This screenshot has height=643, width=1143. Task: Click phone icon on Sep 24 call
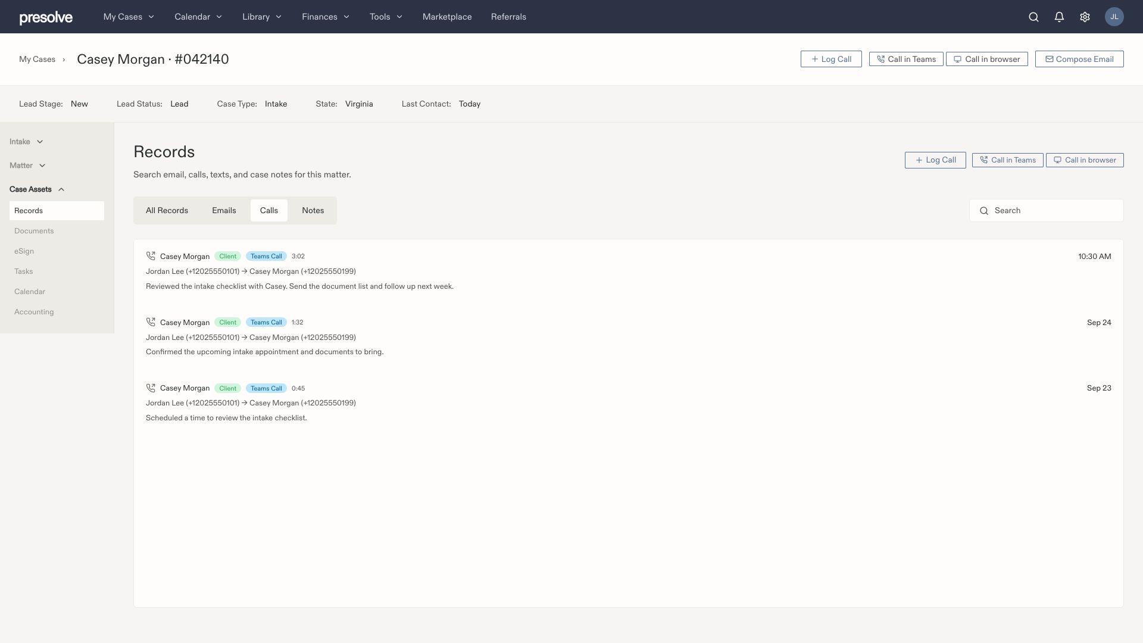pyautogui.click(x=151, y=322)
